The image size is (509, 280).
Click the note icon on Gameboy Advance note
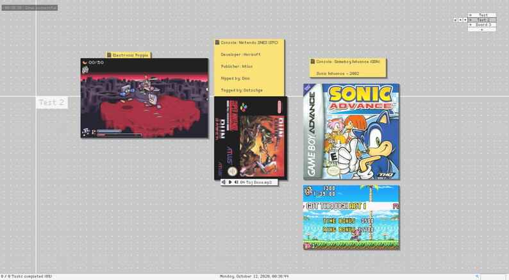(313, 62)
